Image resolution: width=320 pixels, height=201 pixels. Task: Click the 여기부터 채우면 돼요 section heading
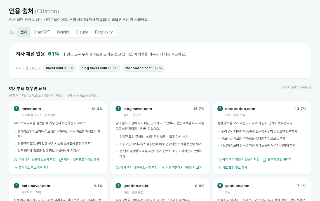click(x=28, y=88)
